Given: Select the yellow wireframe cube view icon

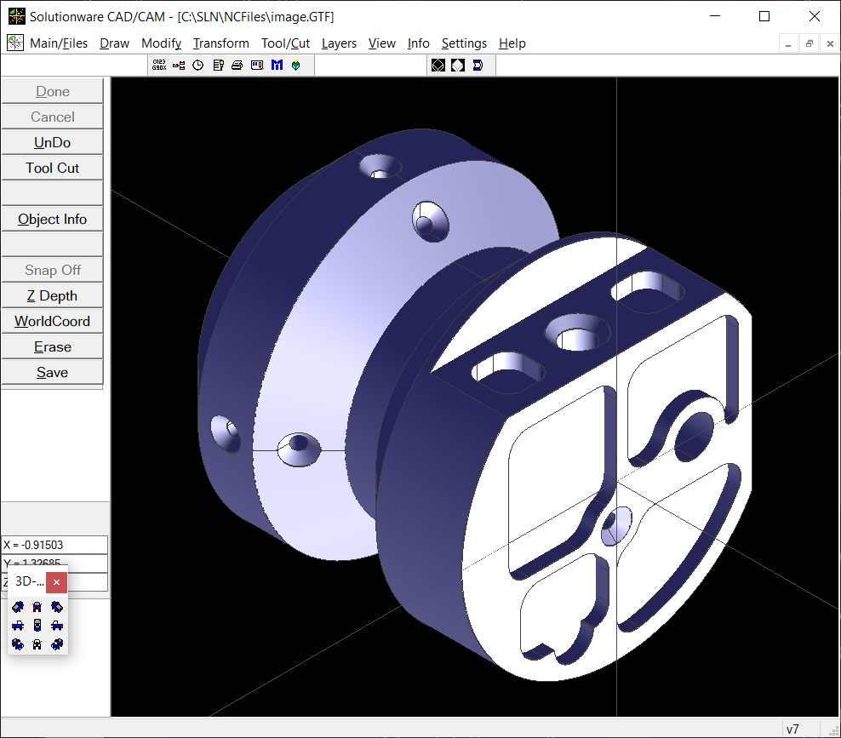Looking at the screenshot, I should tap(438, 66).
